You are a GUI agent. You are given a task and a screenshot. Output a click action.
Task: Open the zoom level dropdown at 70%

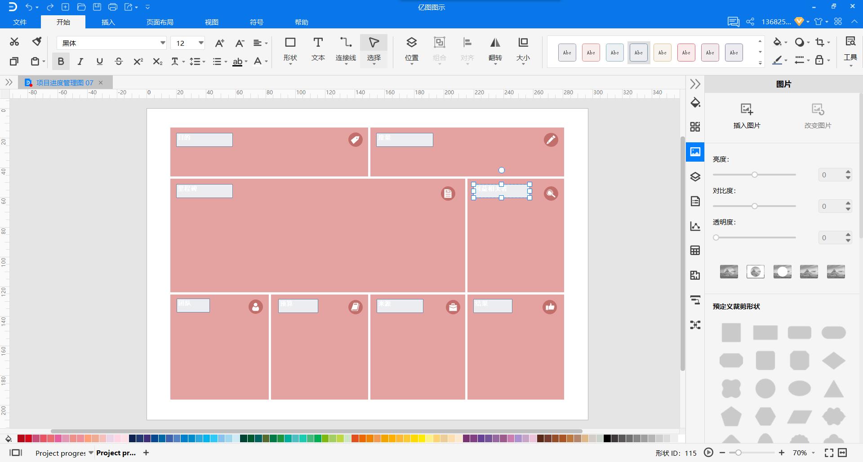click(814, 453)
